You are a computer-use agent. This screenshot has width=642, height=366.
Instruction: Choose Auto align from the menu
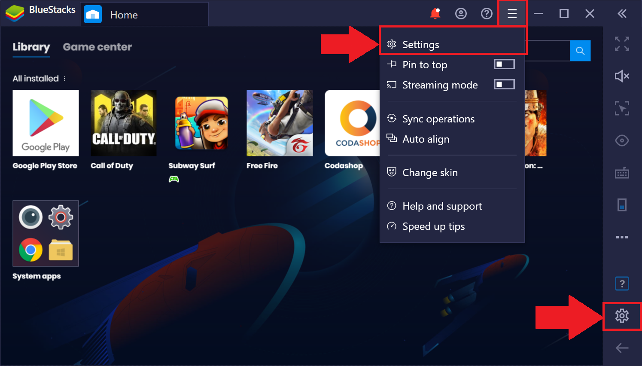(453, 139)
